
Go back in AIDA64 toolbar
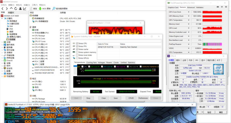point(3,9)
